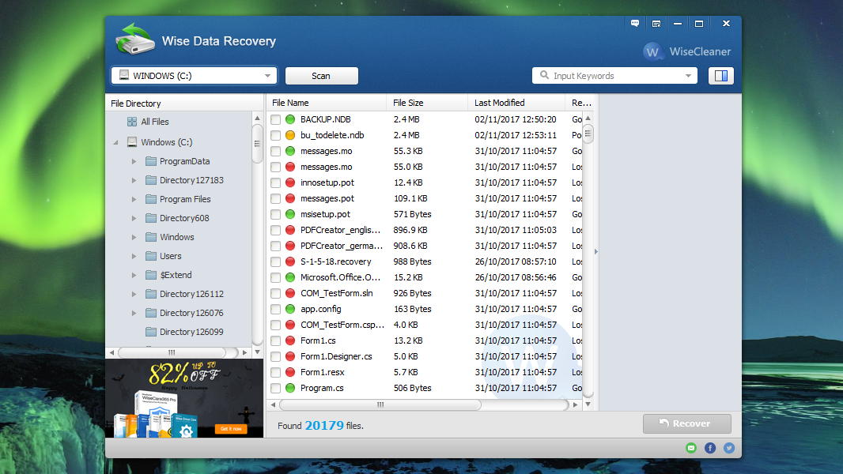
Task: Open the email contact icon
Action: (691, 448)
